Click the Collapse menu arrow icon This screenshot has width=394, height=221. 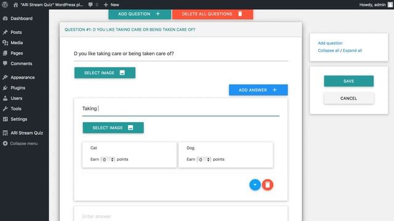coord(6,143)
